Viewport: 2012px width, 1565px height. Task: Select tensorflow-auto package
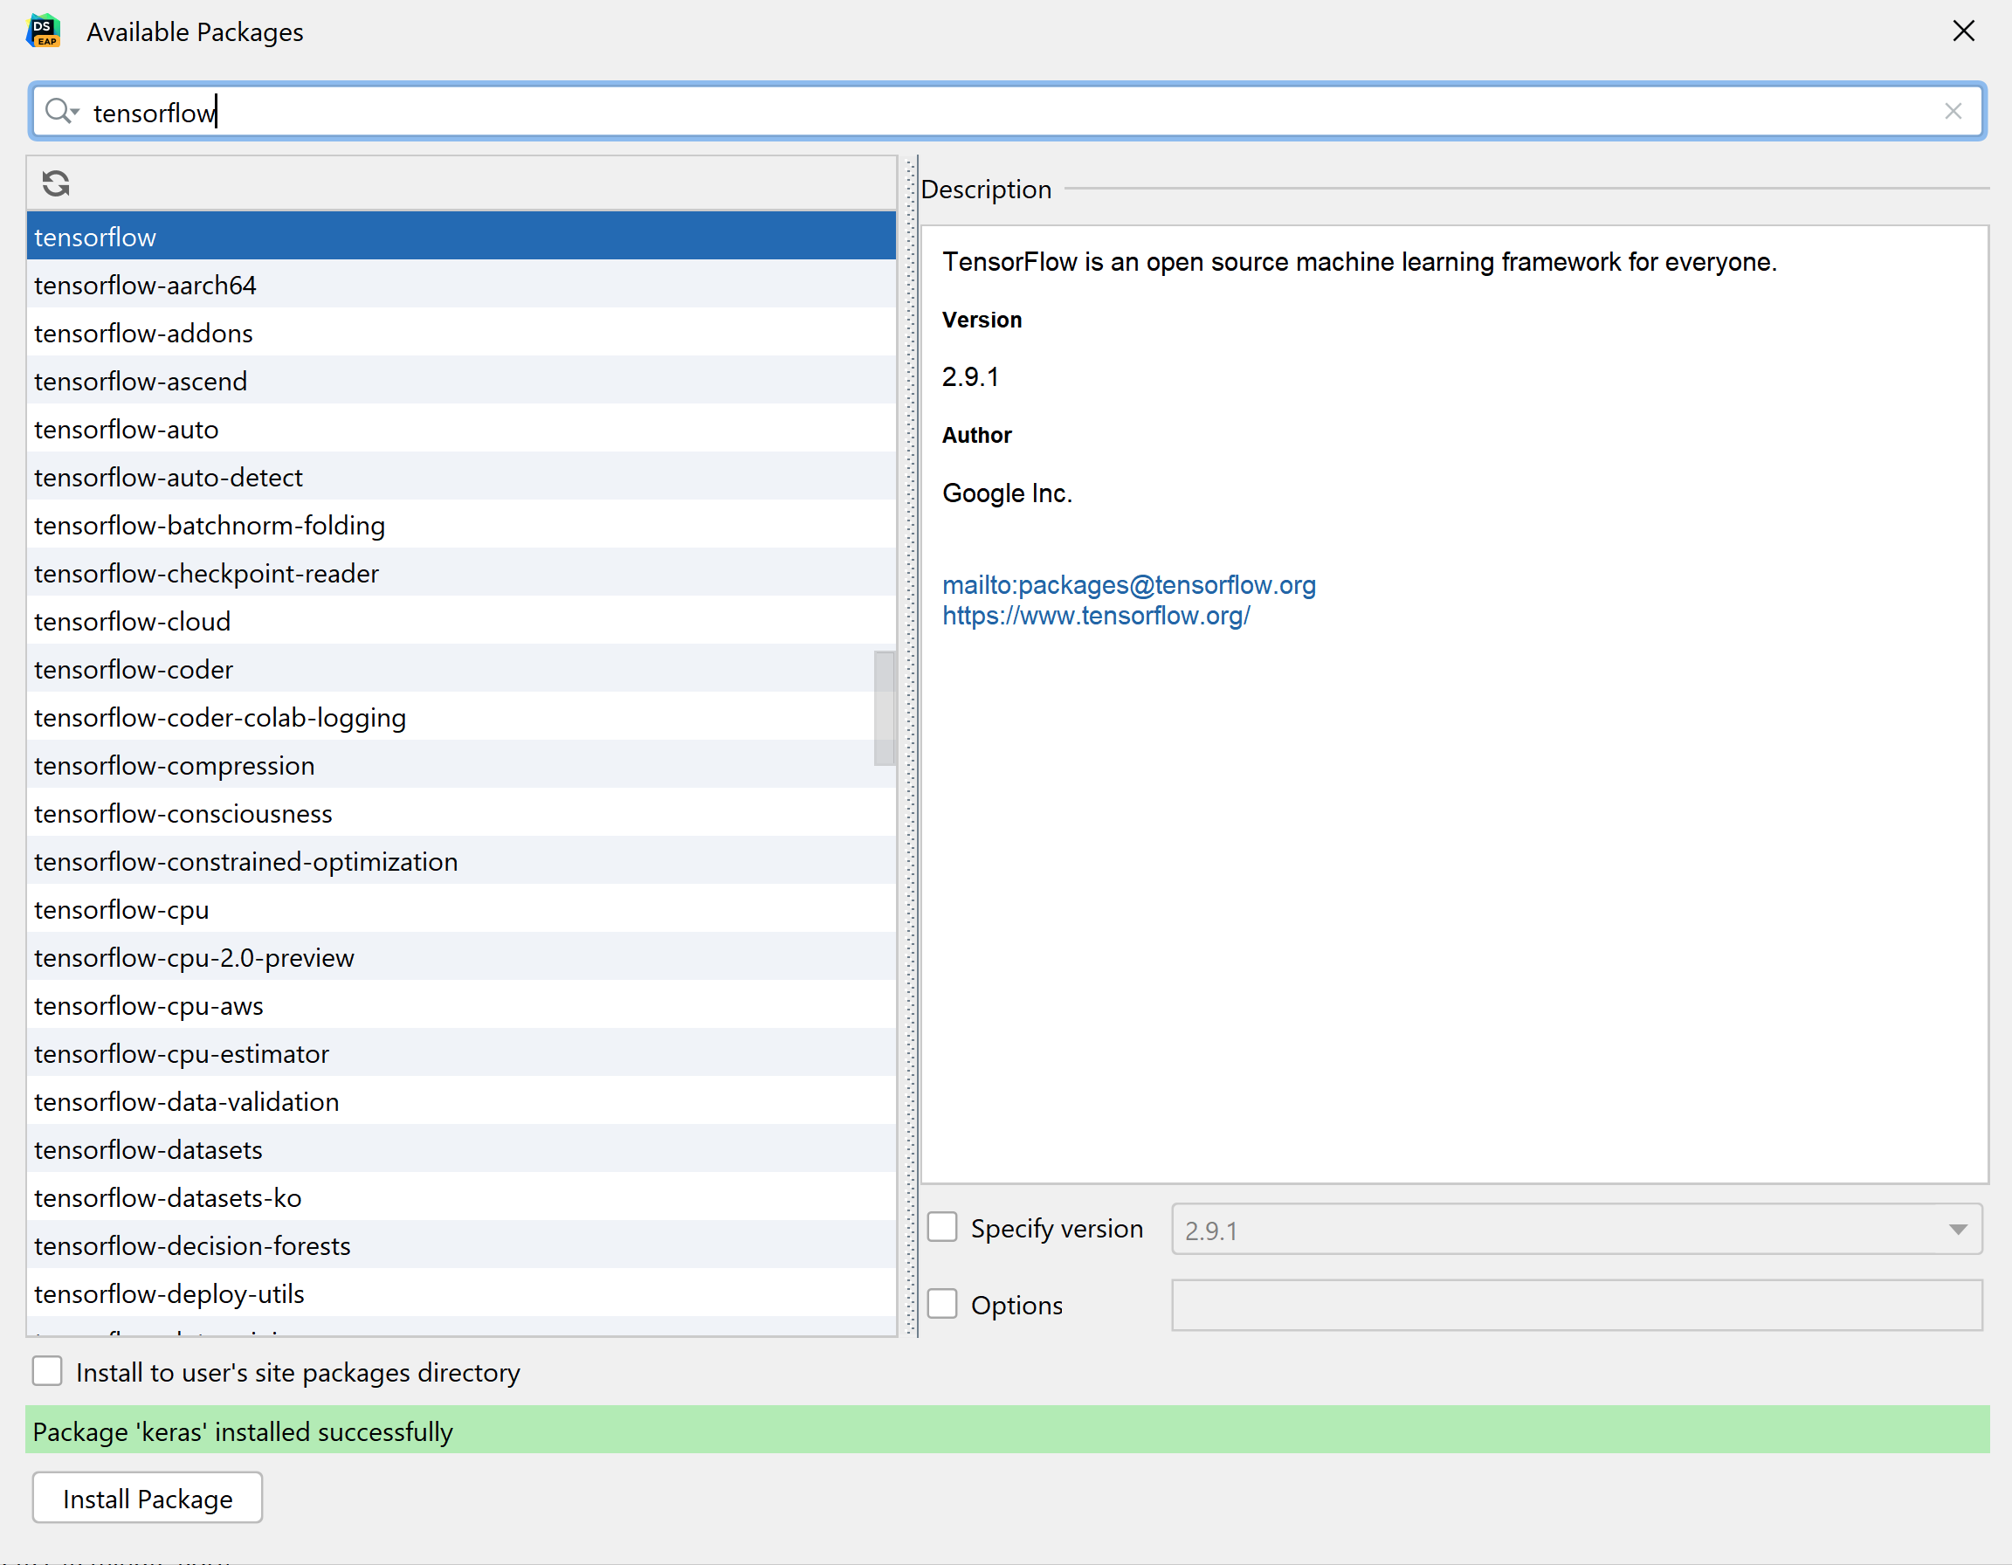tap(460, 428)
